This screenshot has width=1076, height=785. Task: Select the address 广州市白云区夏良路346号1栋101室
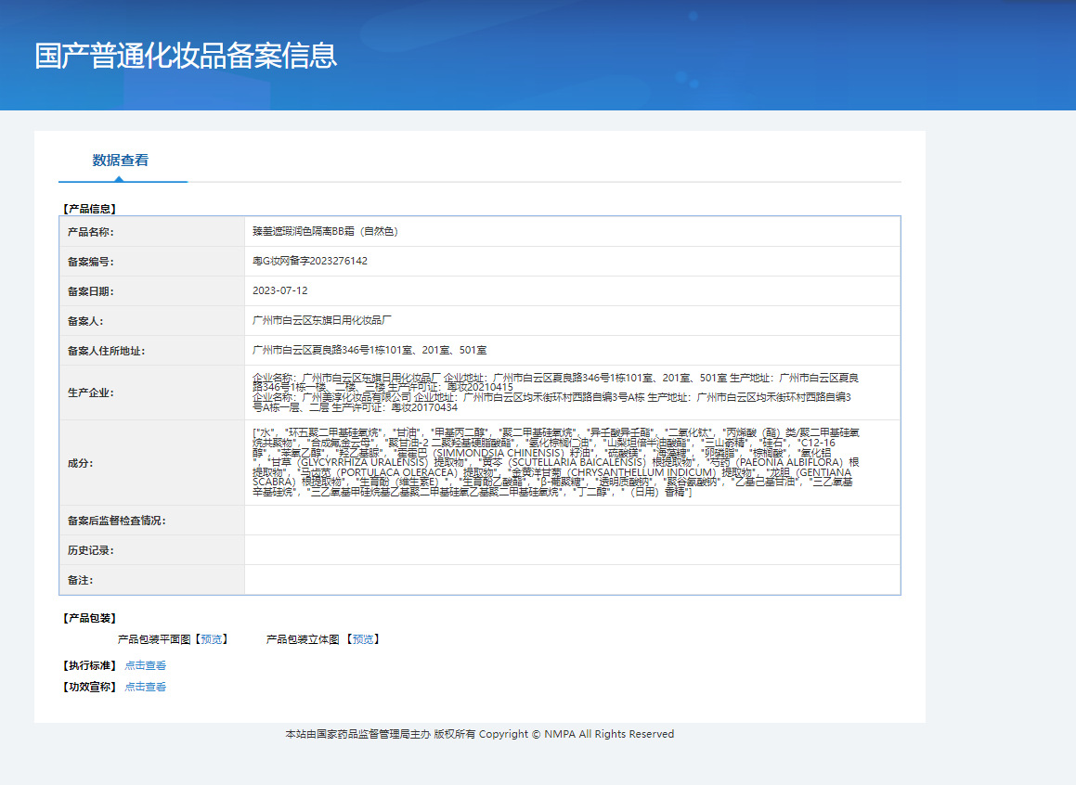coord(369,351)
